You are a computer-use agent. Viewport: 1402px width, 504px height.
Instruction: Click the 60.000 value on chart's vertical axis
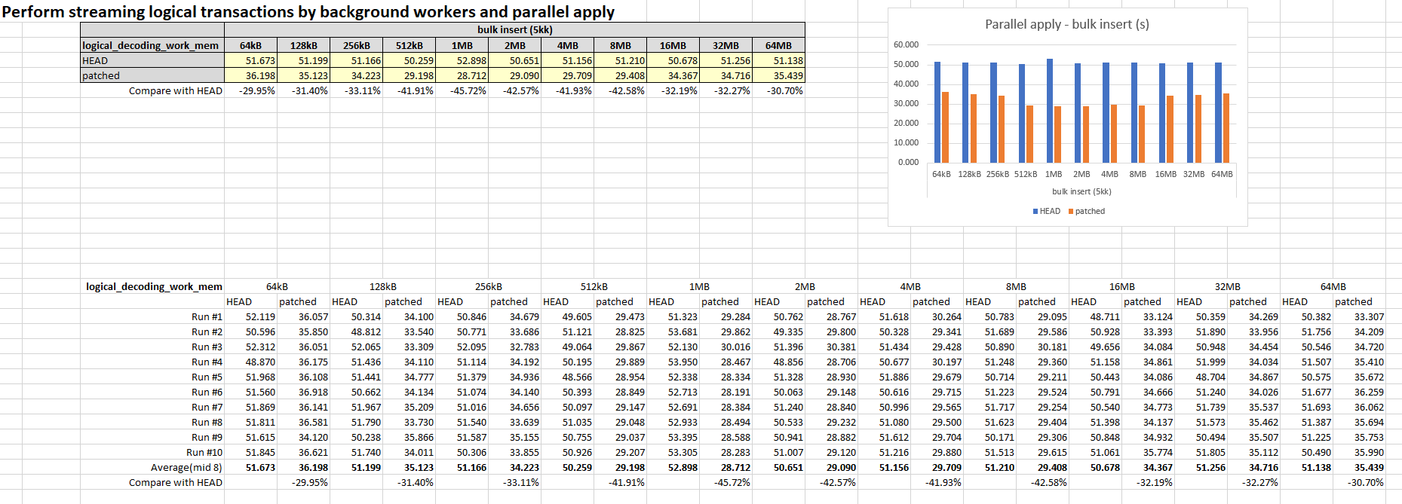(906, 44)
